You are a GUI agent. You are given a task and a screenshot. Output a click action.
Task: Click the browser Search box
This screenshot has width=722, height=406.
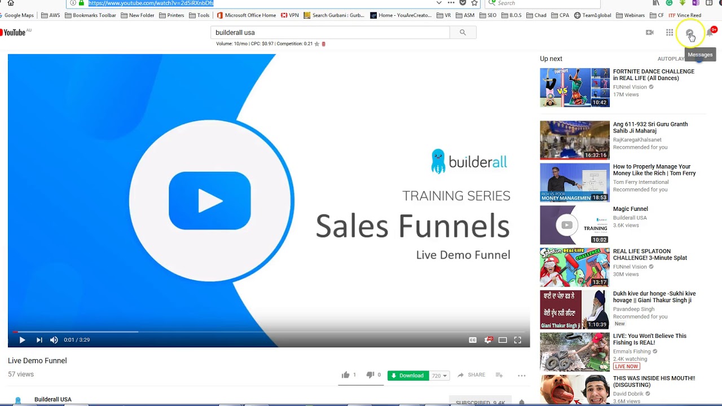click(x=541, y=3)
